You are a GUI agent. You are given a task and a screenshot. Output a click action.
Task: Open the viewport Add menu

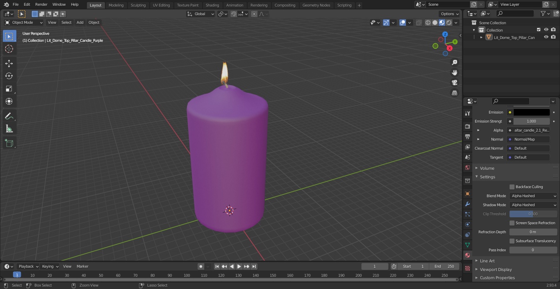[x=80, y=23]
